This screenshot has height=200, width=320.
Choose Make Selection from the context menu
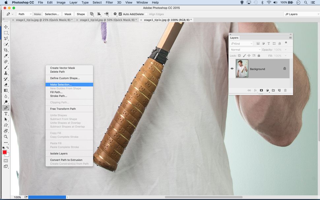coord(60,84)
